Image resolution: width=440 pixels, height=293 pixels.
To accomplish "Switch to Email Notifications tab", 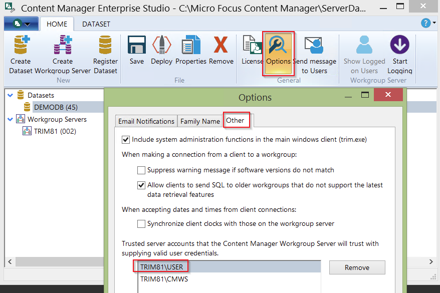I will click(146, 121).
